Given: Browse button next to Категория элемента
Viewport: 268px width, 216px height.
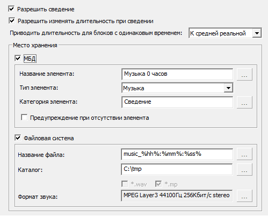Looking at the screenshot, I should coord(244,102).
